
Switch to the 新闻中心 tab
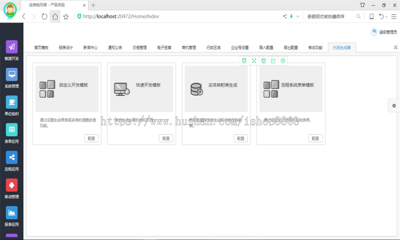coord(90,48)
